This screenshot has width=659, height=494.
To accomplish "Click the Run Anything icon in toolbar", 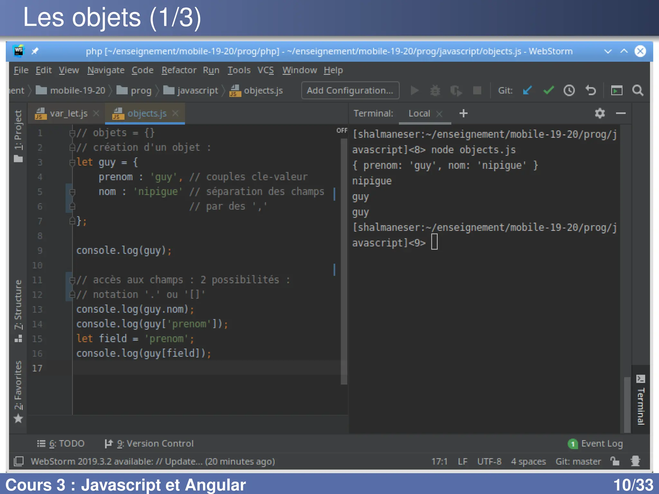I will coord(617,90).
